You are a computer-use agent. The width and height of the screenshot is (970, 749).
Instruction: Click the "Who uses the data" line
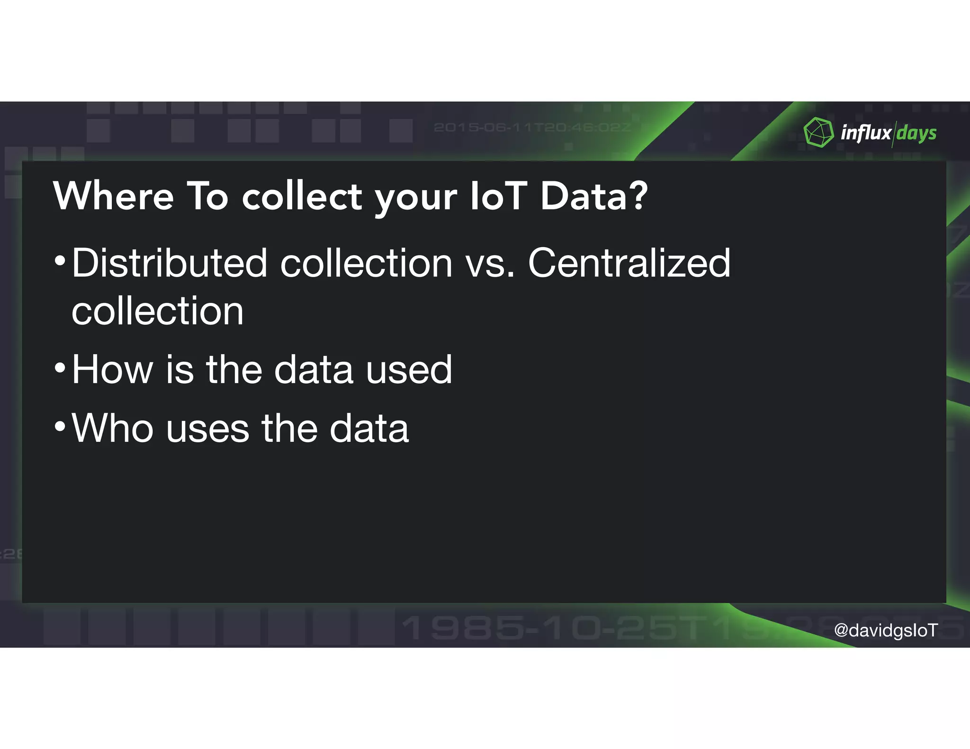pos(240,428)
